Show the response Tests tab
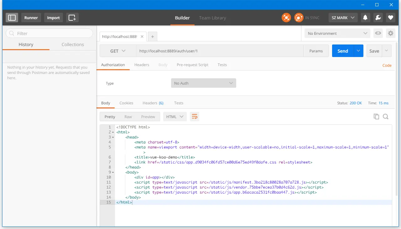This screenshot has height=229, width=401. (x=179, y=103)
